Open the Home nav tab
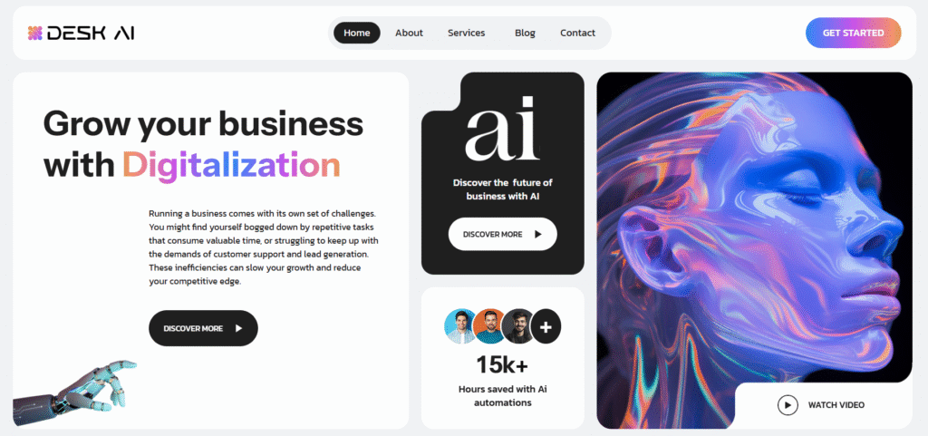The width and height of the screenshot is (928, 436). coord(357,34)
